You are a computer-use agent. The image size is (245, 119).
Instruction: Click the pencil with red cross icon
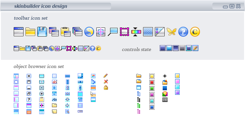[106, 81]
